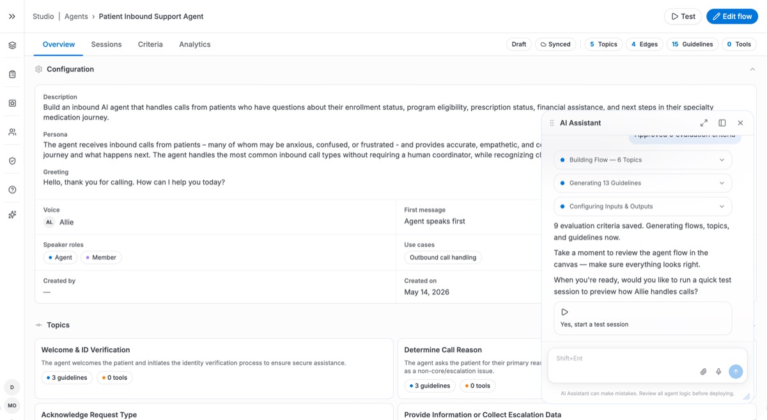This screenshot has height=420, width=767.
Task: Attach a file with paperclip icon
Action: point(703,371)
